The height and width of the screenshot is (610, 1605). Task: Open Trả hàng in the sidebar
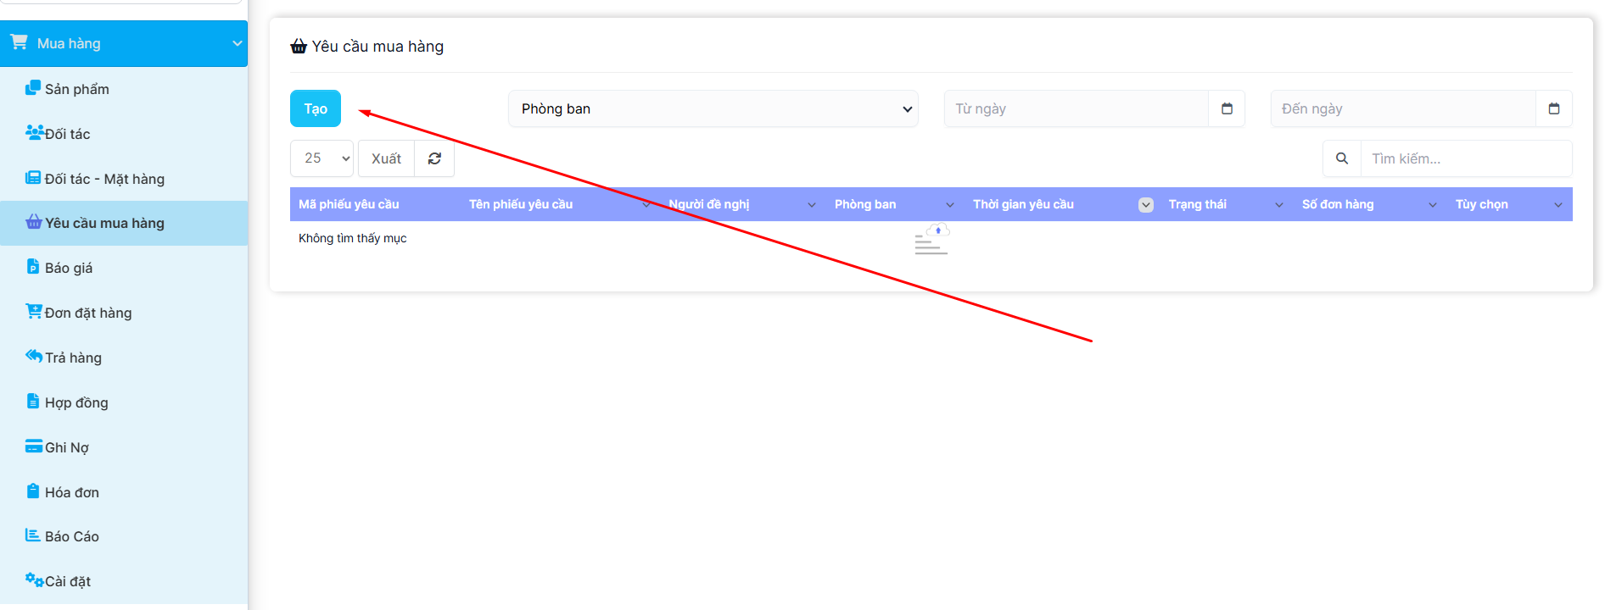point(73,358)
